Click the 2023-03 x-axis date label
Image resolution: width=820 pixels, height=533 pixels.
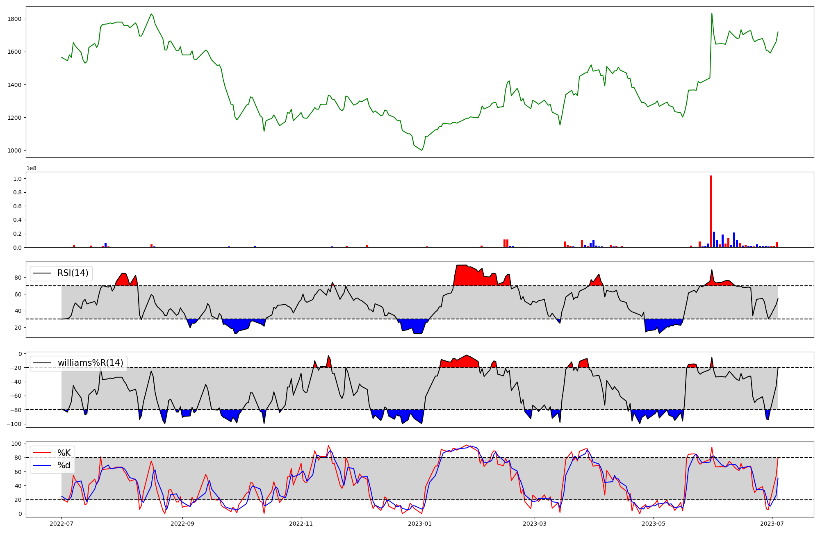[x=535, y=523]
